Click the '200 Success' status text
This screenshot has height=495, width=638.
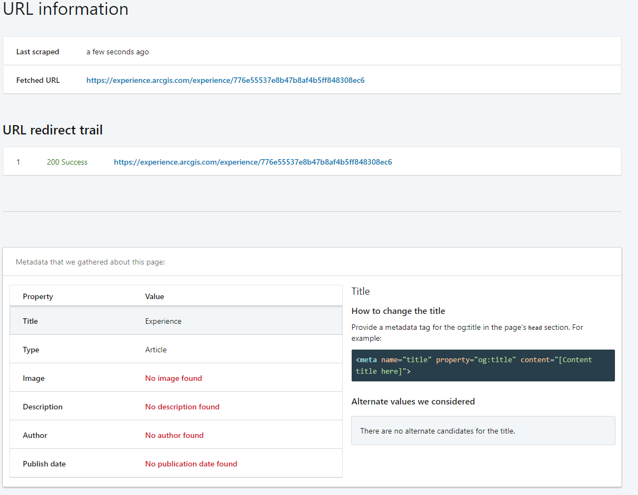pos(67,162)
